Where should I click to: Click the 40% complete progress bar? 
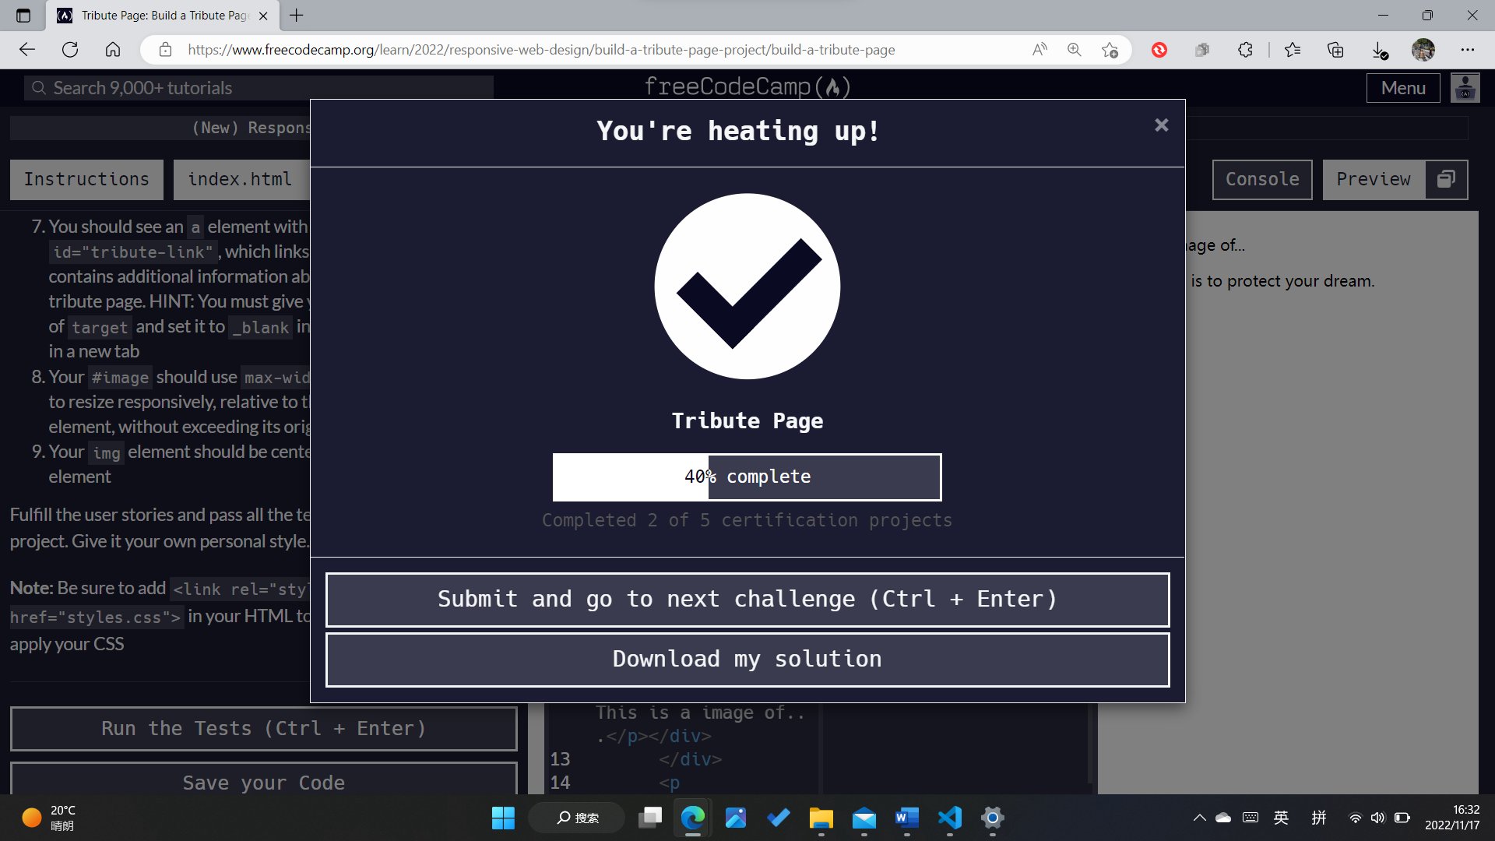pos(747,477)
